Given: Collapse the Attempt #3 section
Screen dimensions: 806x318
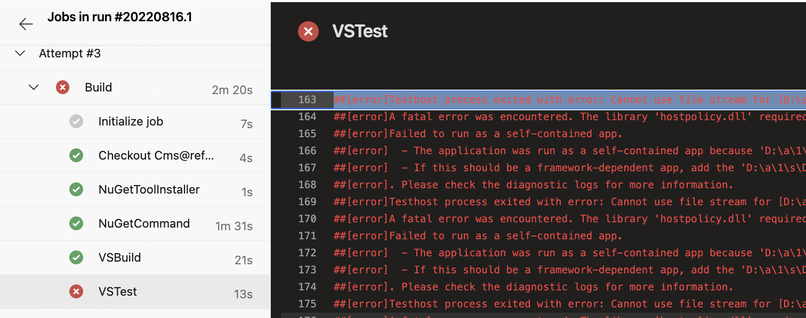Looking at the screenshot, I should click(20, 53).
